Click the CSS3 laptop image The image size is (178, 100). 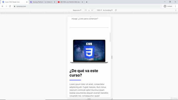(x=89, y=51)
